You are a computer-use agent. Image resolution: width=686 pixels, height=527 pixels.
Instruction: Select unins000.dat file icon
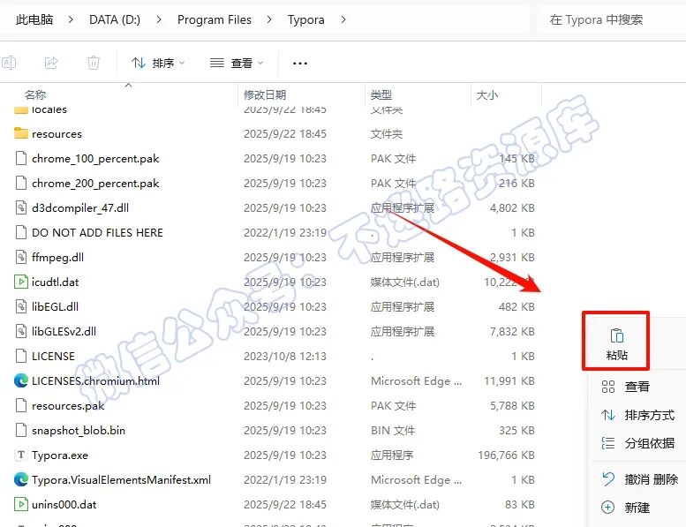pyautogui.click(x=21, y=504)
